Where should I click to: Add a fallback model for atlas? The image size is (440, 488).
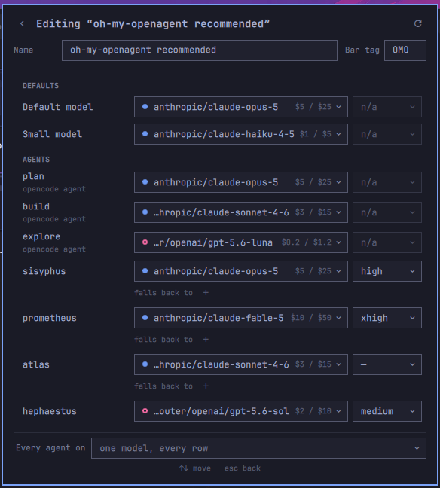click(206, 386)
